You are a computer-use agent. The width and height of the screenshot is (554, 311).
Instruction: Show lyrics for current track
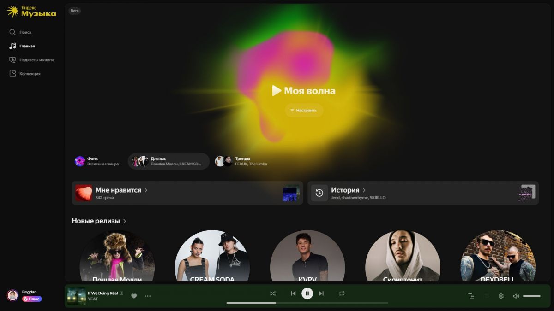(471, 296)
